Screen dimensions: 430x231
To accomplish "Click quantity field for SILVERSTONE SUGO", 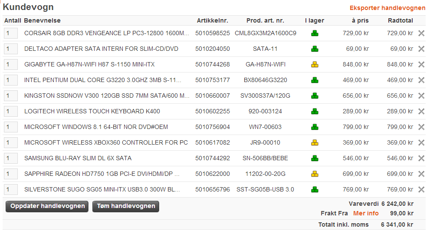I will click(x=11, y=190).
